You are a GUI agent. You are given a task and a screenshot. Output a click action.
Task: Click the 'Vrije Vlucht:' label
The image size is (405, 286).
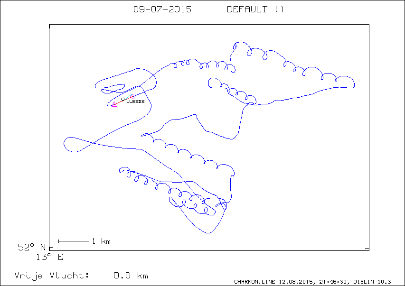(52, 276)
